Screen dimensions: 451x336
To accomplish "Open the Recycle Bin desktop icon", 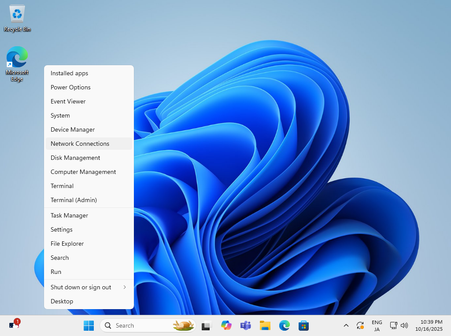I will pos(17,18).
